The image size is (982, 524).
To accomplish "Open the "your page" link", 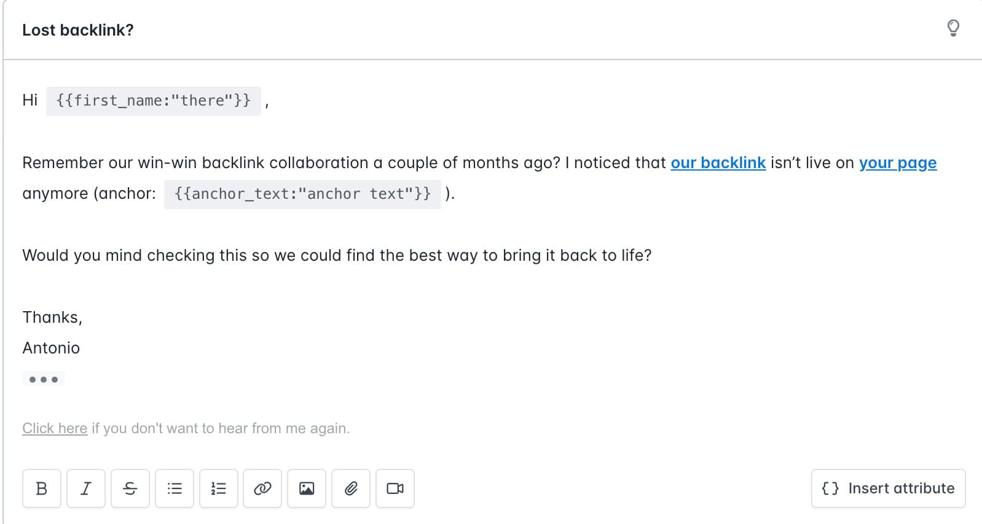I will (897, 163).
